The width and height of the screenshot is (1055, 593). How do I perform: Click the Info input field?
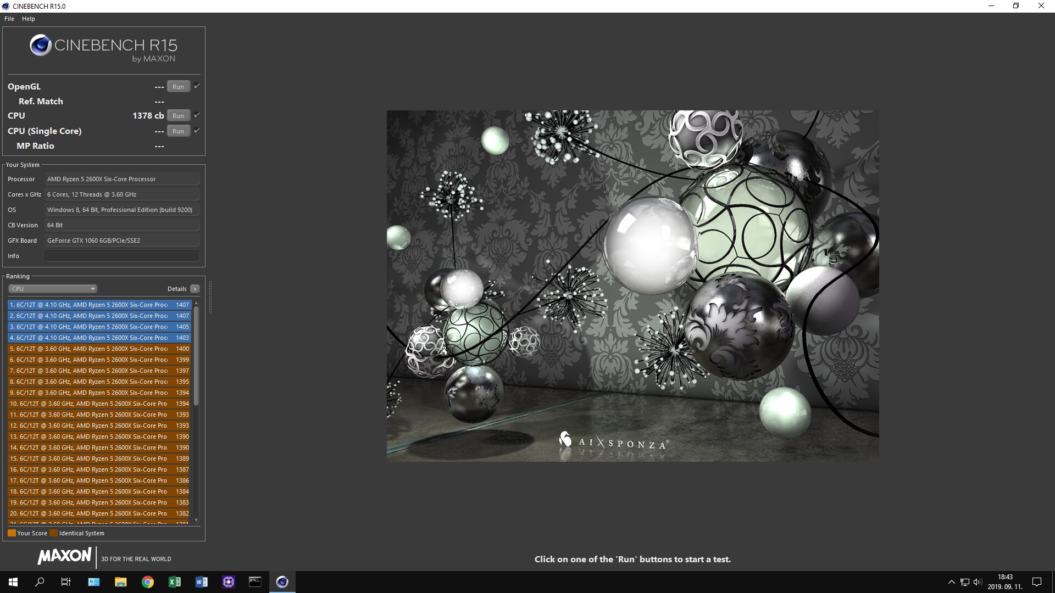[121, 256]
